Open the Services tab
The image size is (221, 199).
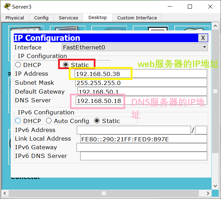(x=68, y=18)
